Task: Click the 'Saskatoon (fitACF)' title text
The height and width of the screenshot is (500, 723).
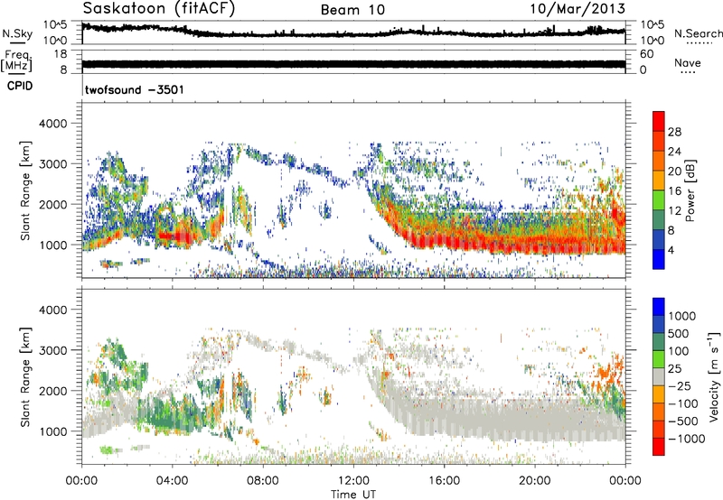Action: (x=159, y=9)
